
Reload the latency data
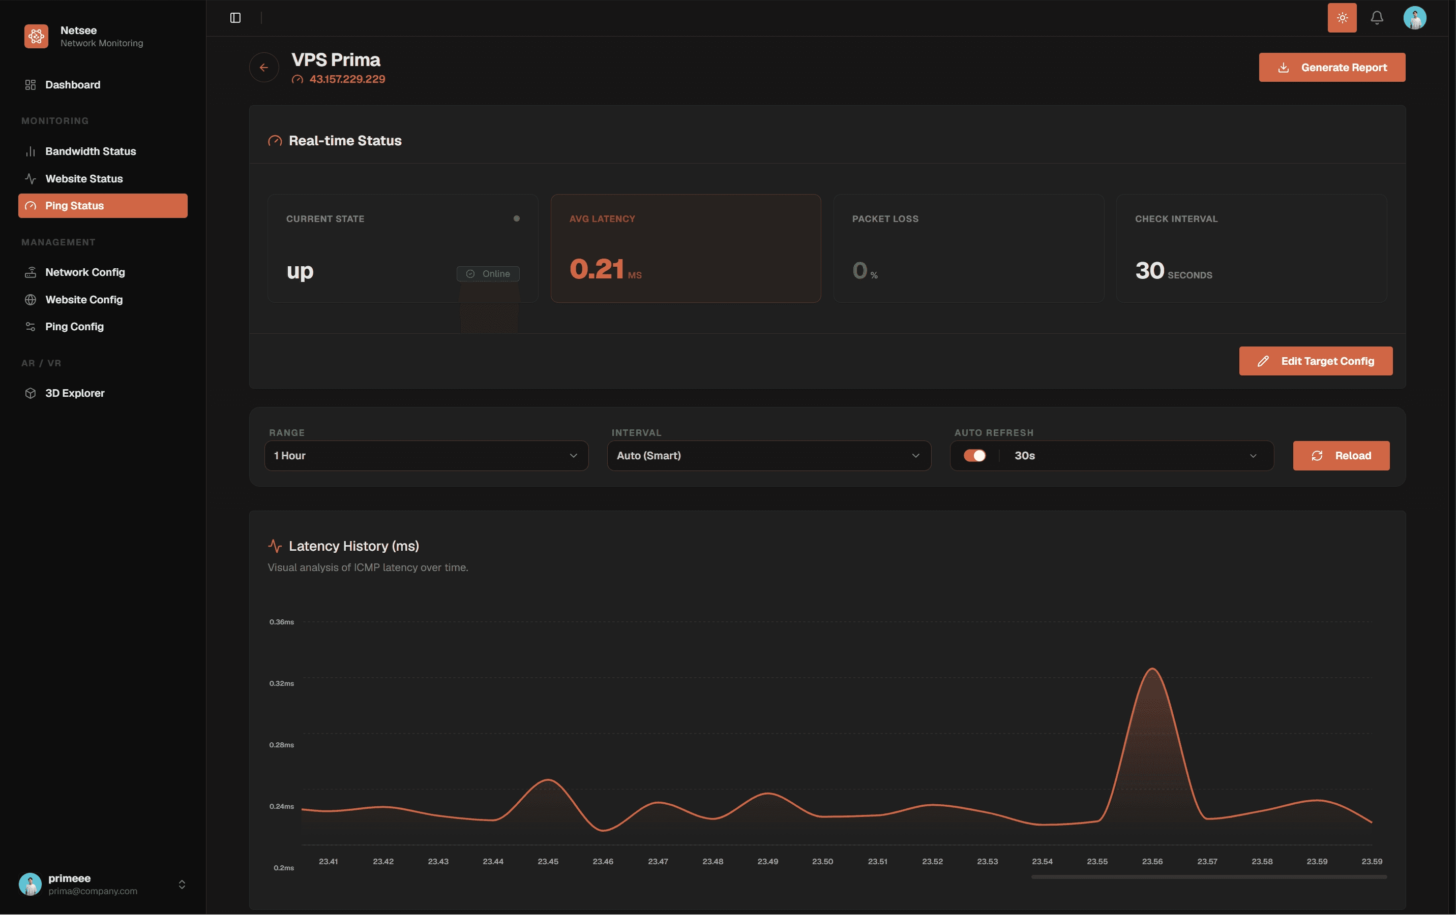pyautogui.click(x=1341, y=456)
